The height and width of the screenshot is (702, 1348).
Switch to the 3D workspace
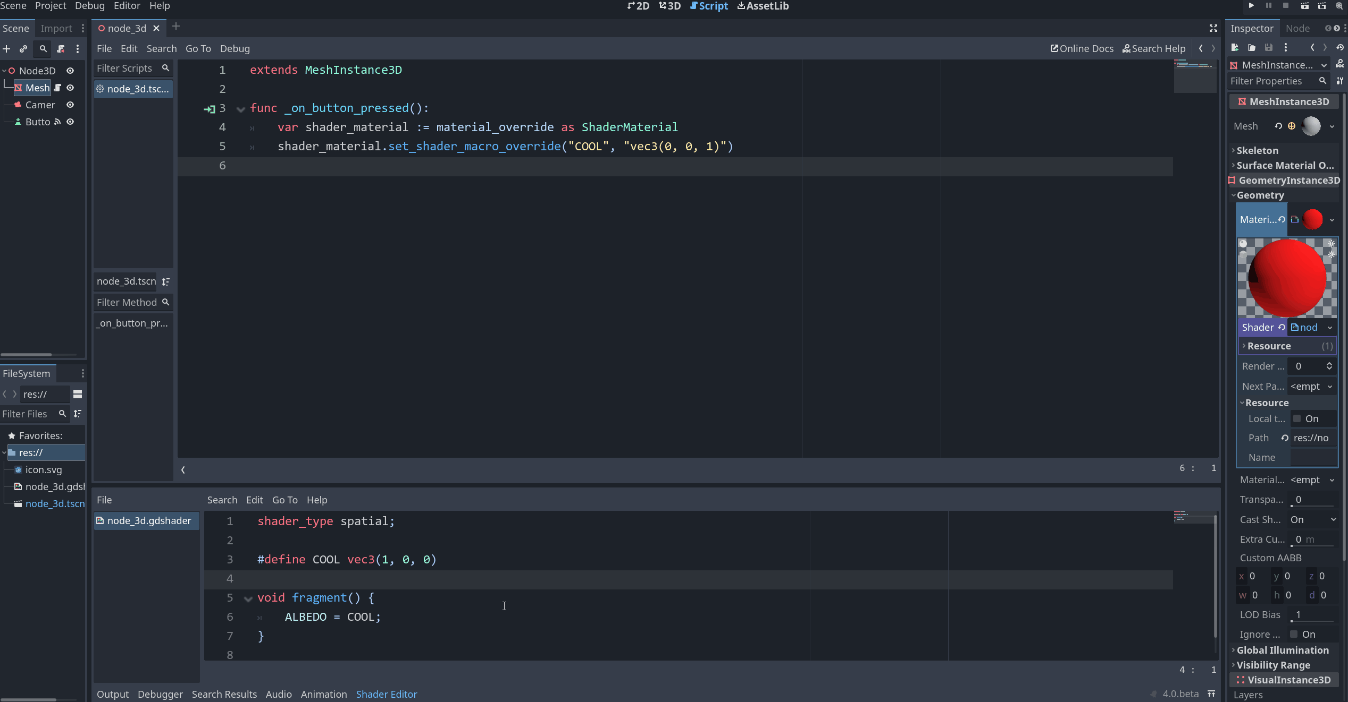click(x=669, y=6)
